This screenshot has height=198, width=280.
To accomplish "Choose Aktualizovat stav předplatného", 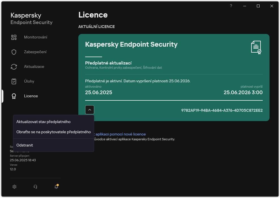I will tap(43, 122).
